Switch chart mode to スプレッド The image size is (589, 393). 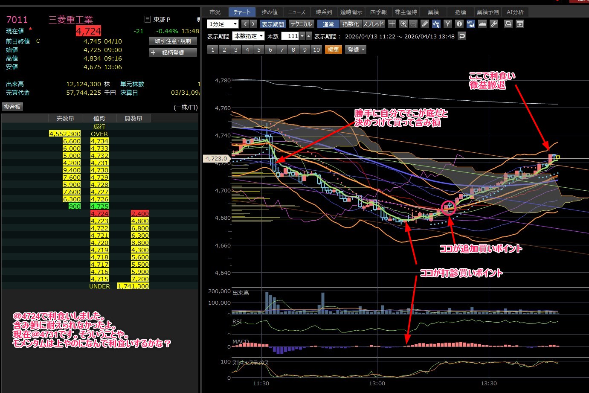pyautogui.click(x=373, y=24)
